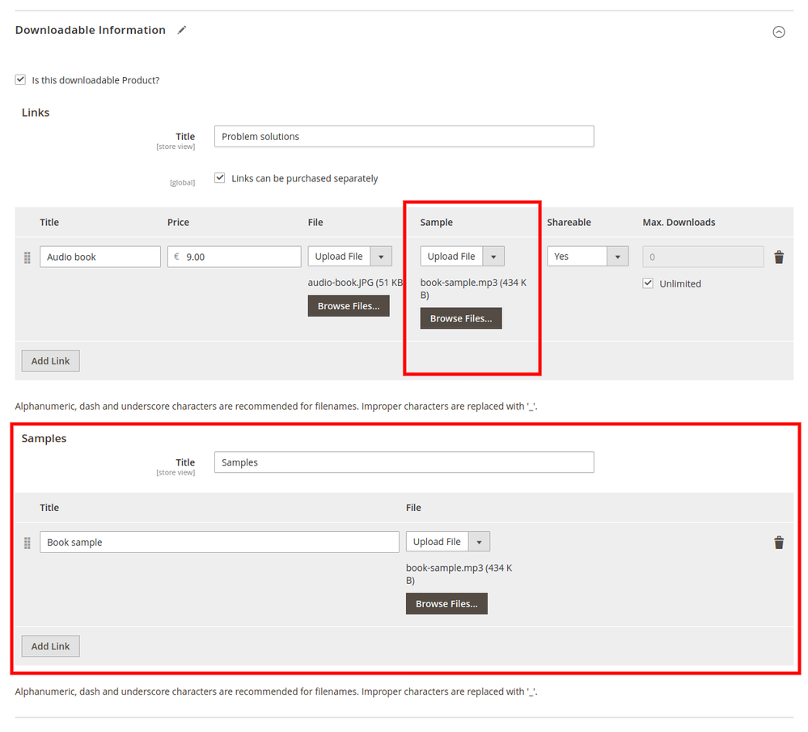Click Browse Files in the Samples section
This screenshot has width=808, height=732.
(446, 603)
